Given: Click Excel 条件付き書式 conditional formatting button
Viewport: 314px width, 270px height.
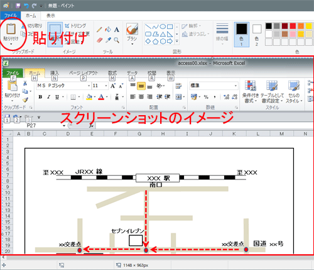Looking at the screenshot, I should [x=251, y=92].
